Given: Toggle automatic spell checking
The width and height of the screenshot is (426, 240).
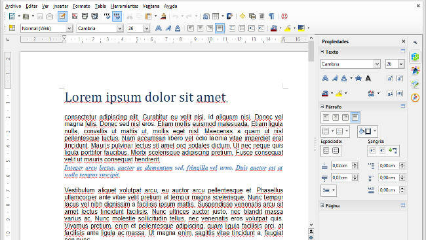Looking at the screenshot, I should [117, 16].
